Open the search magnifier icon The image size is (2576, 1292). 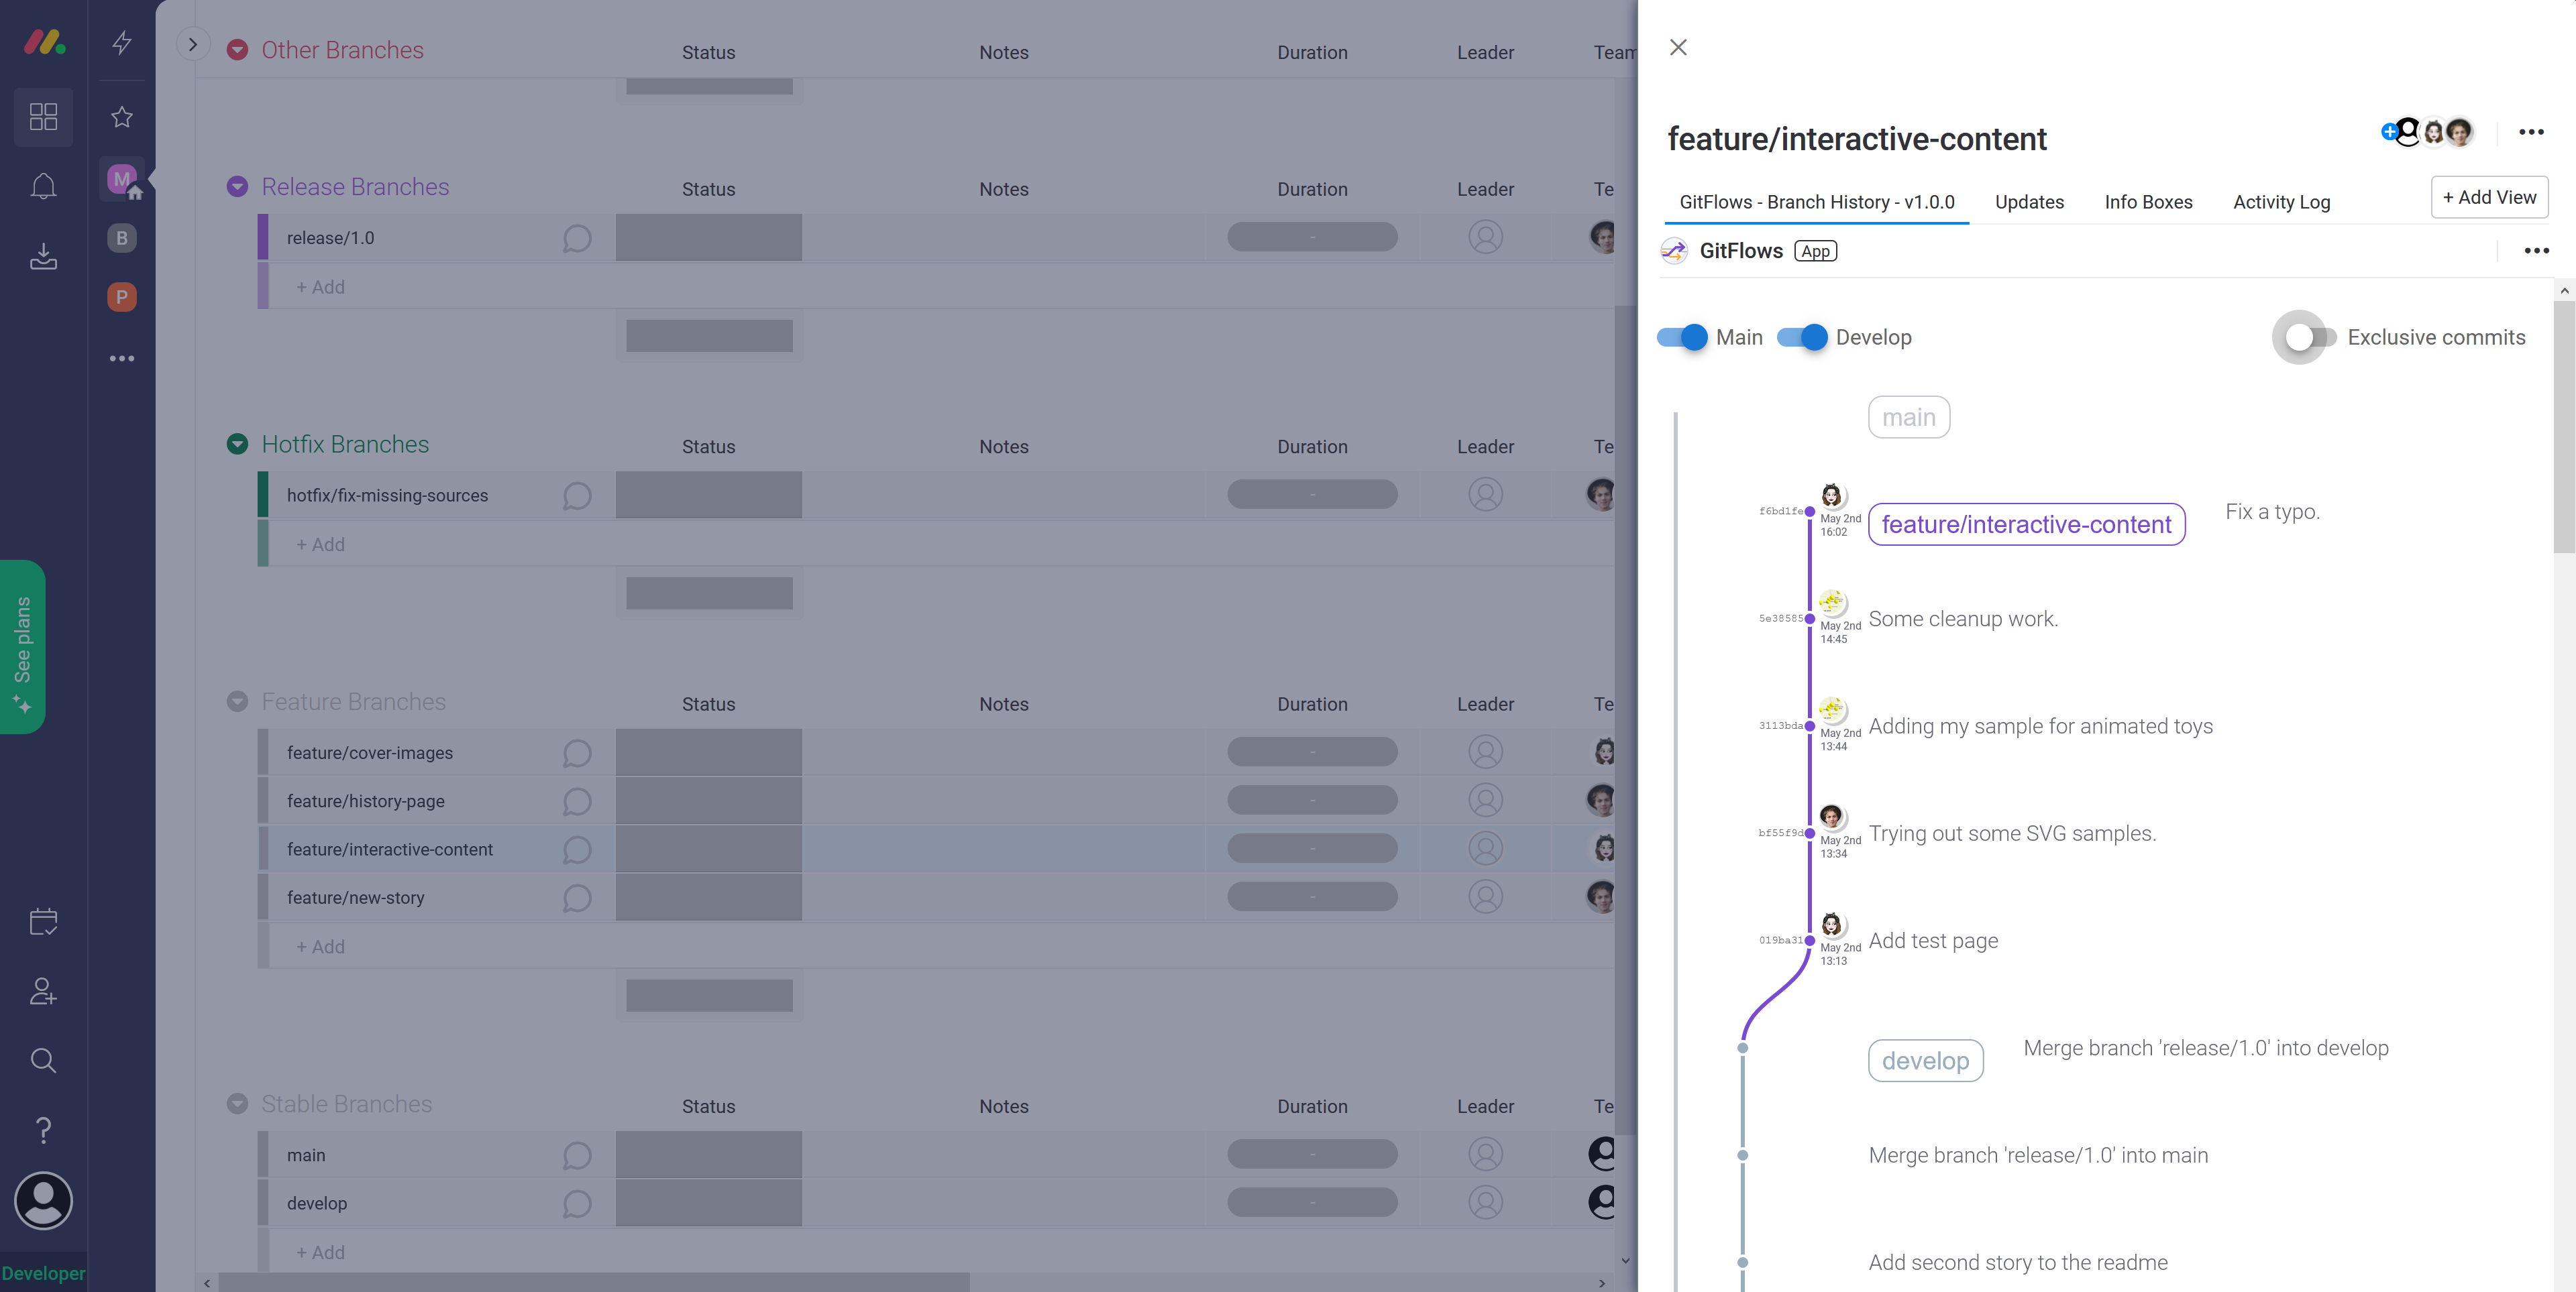43,1060
